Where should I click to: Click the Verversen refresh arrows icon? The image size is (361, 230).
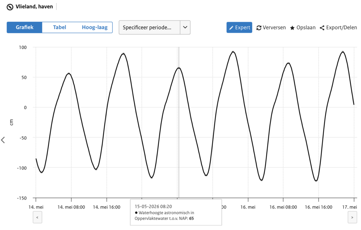[259, 28]
